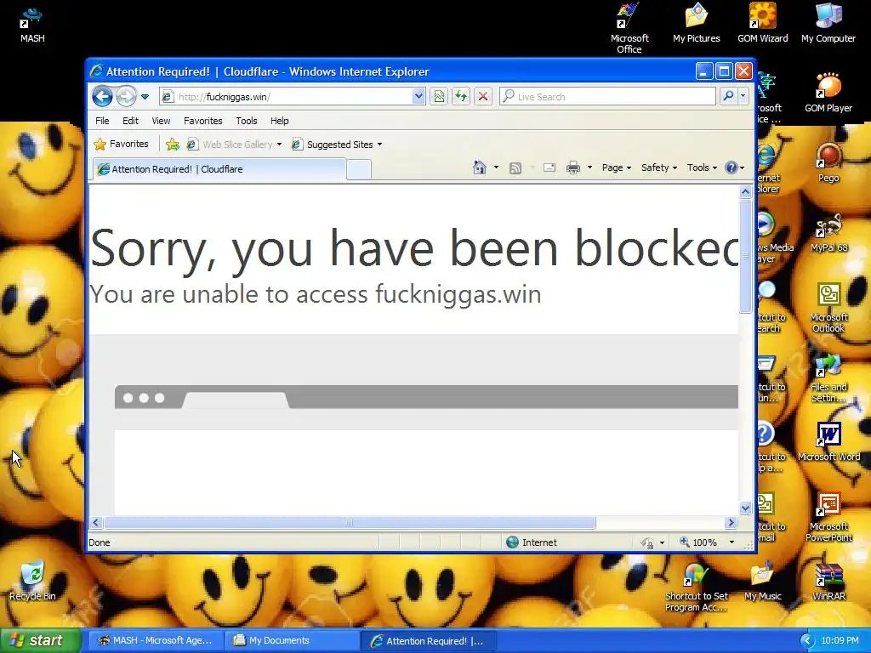
Task: Click the vertical scrollbar thumb
Action: [745, 256]
